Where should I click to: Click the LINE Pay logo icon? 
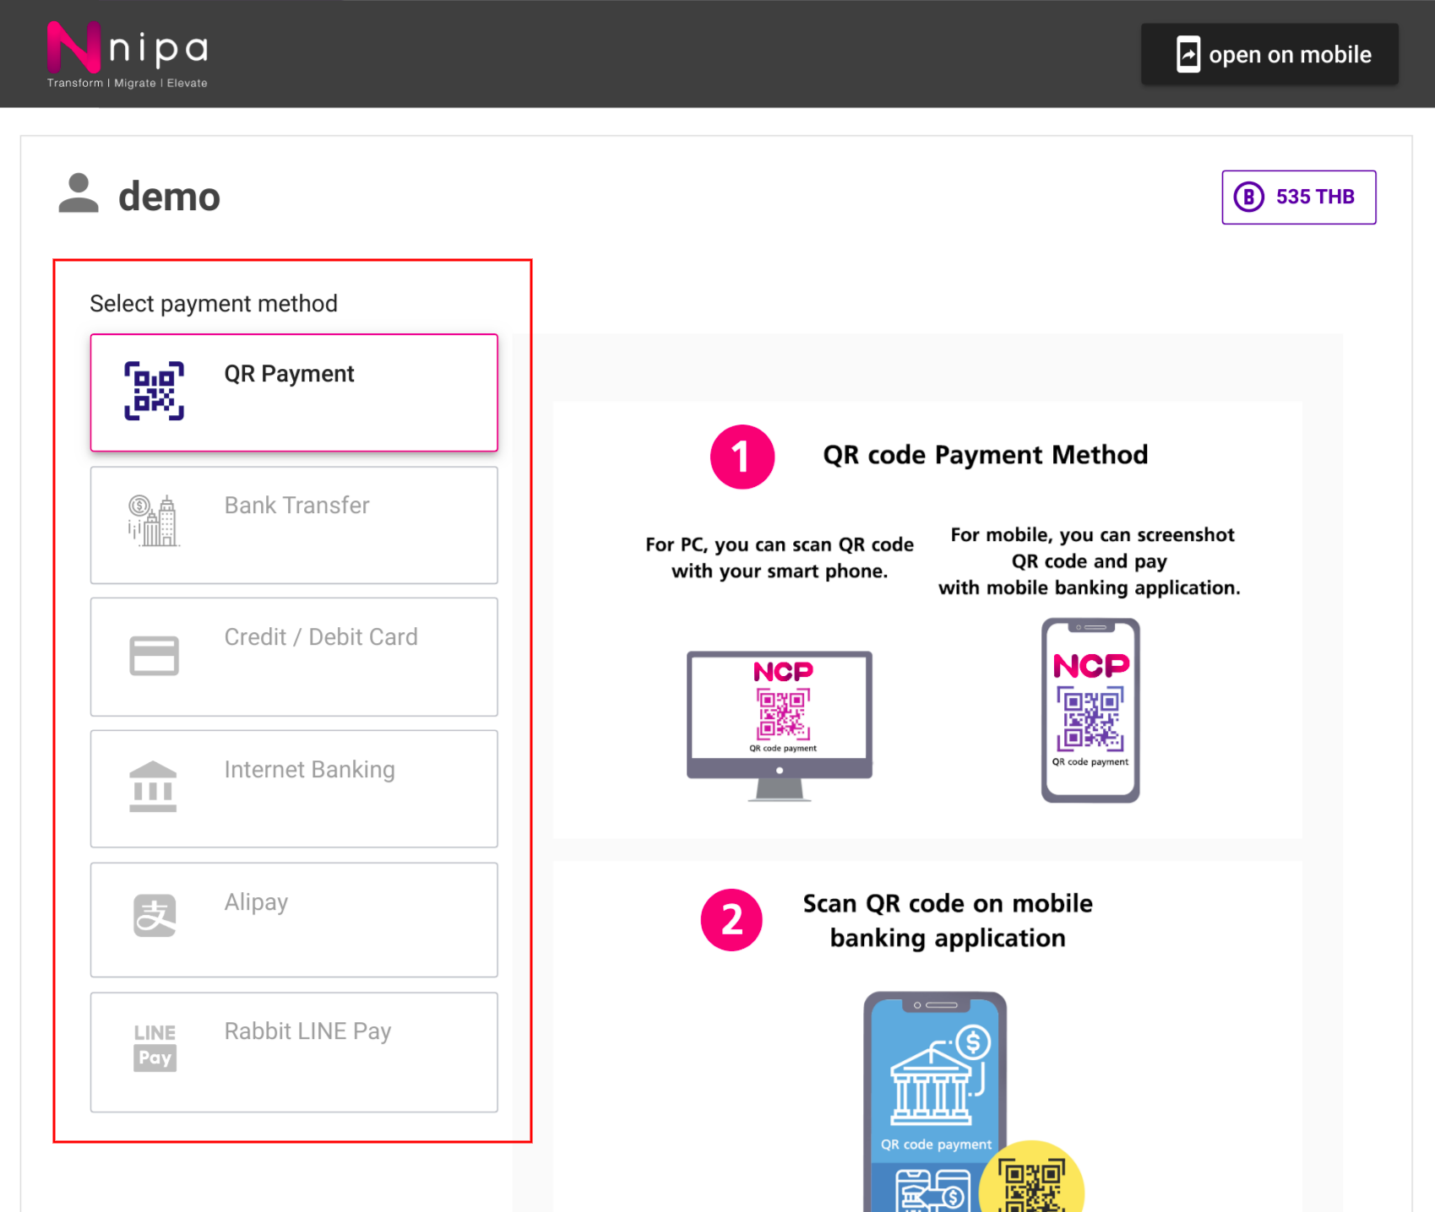(155, 1047)
